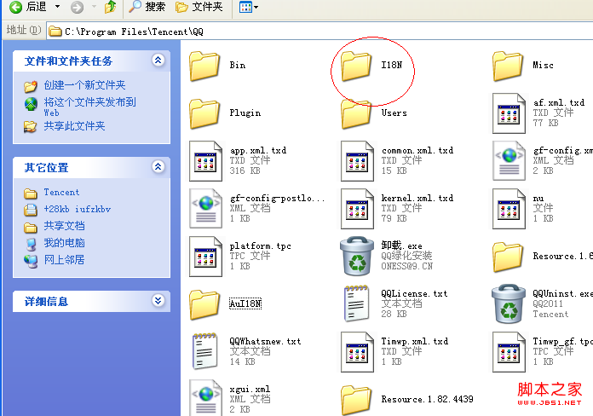Select the nu file icon

pyautogui.click(x=509, y=209)
